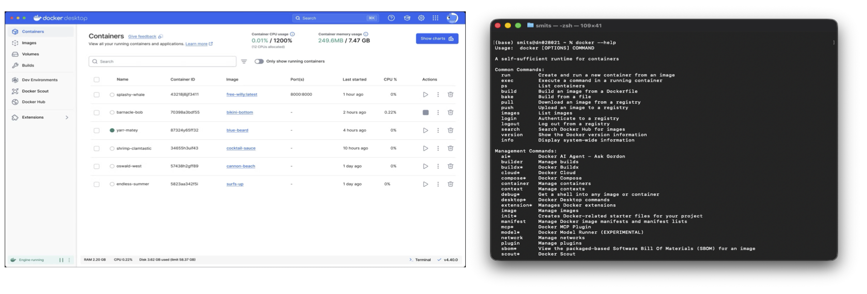This screenshot has height=294, width=867.
Task: Open the cocktail-sauce image link
Action: click(x=241, y=148)
